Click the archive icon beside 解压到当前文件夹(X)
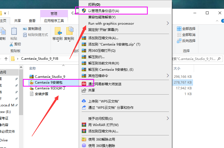 [84, 63]
